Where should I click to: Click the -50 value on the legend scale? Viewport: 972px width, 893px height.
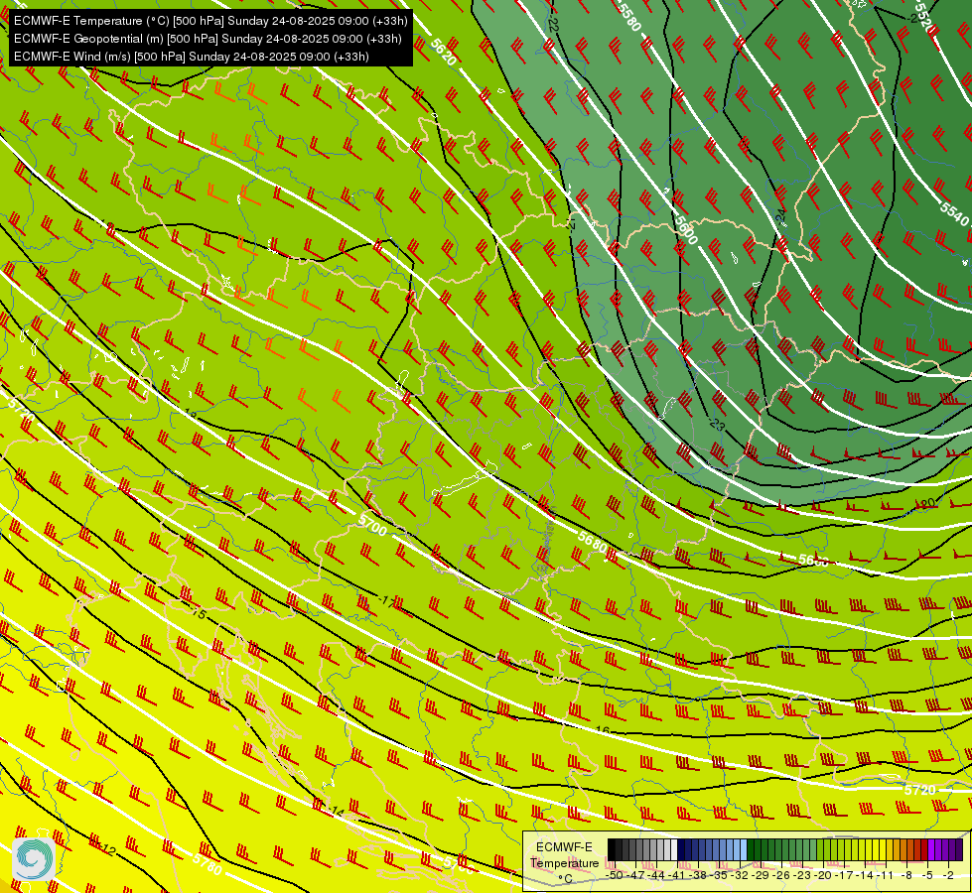615,875
